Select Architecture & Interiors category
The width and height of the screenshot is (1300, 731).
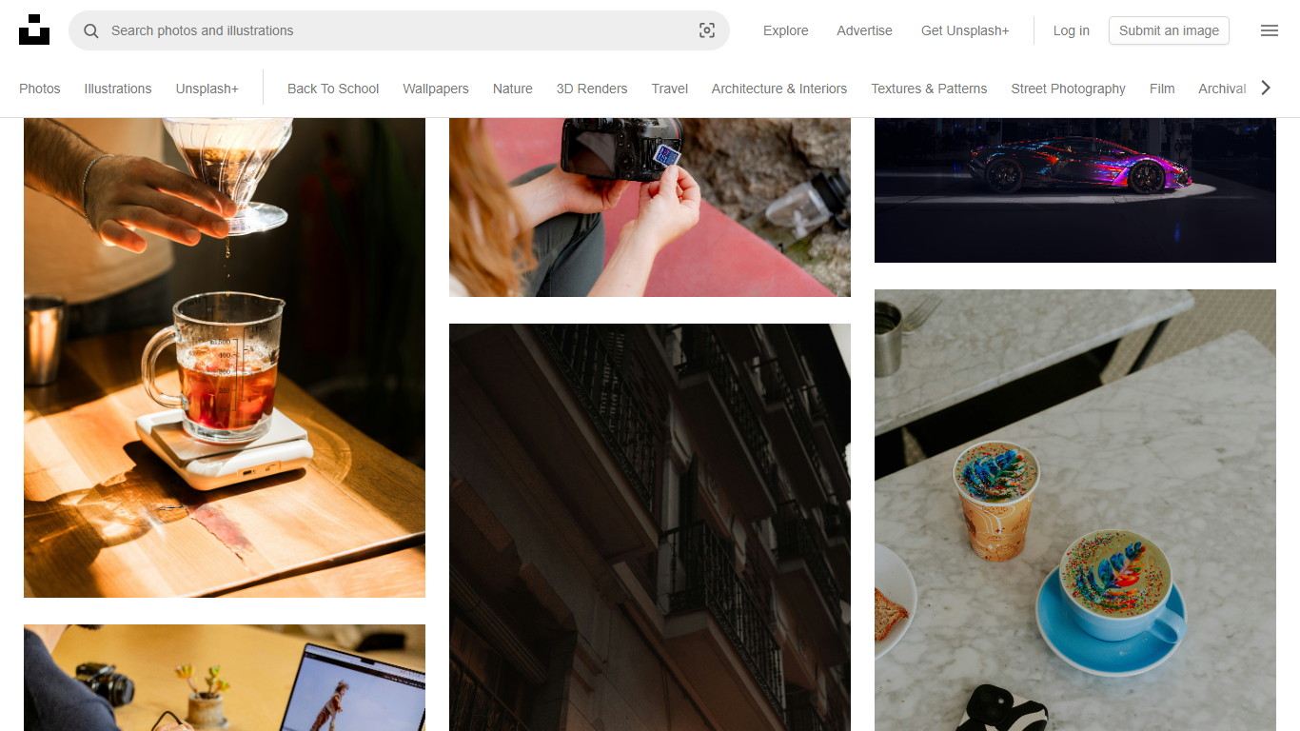point(778,89)
